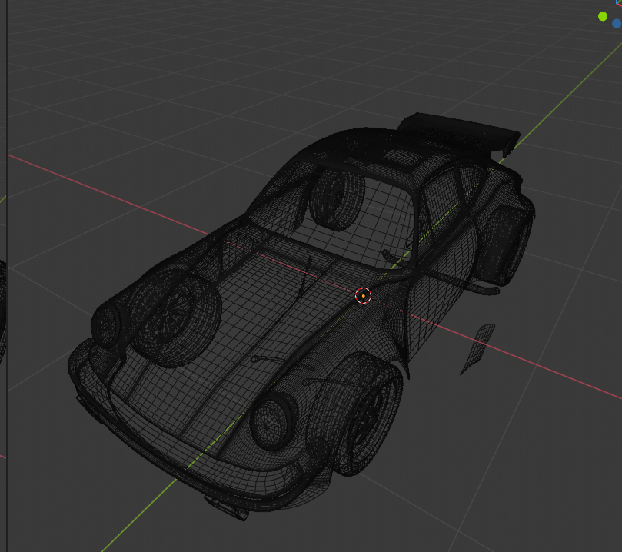
Task: Select the detached mesh fragment beside the car
Action: (478, 349)
